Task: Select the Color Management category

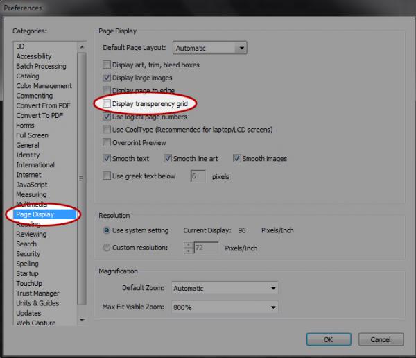Action: pos(44,86)
